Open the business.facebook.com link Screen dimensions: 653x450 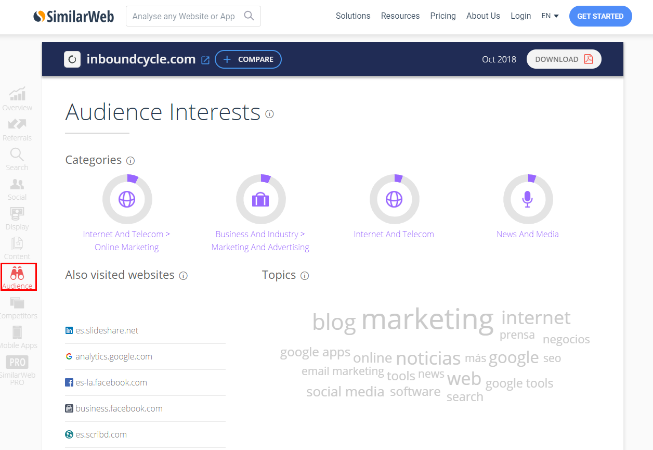(x=119, y=408)
